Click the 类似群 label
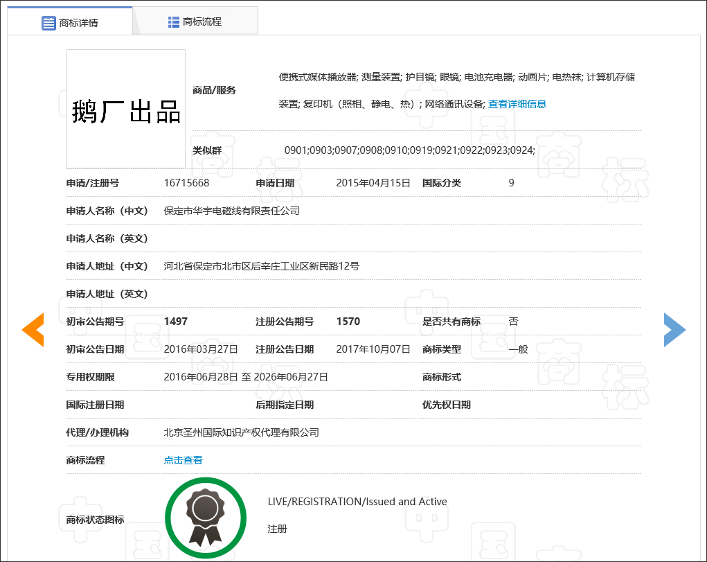Image resolution: width=707 pixels, height=562 pixels. coord(207,150)
